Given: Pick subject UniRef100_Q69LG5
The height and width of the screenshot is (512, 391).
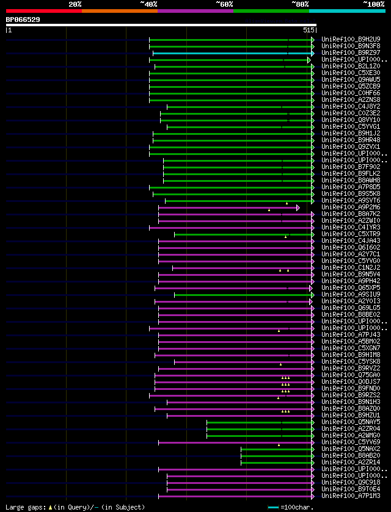Looking at the screenshot, I should pos(351,309).
